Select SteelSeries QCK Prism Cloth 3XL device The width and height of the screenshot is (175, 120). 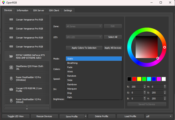[x=27, y=68]
